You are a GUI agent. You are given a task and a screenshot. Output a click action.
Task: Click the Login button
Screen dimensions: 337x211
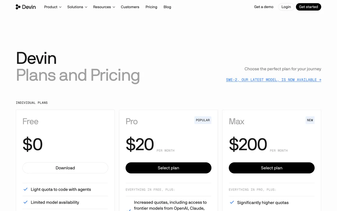click(x=286, y=7)
